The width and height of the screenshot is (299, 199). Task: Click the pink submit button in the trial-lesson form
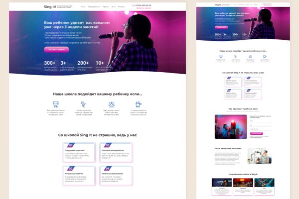257,133
